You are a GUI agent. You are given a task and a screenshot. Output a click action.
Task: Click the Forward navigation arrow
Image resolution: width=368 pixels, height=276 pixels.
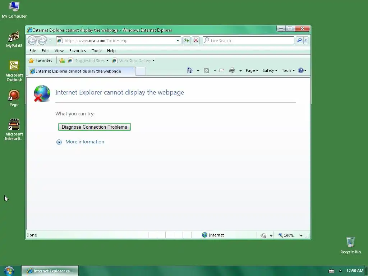pyautogui.click(x=42, y=40)
